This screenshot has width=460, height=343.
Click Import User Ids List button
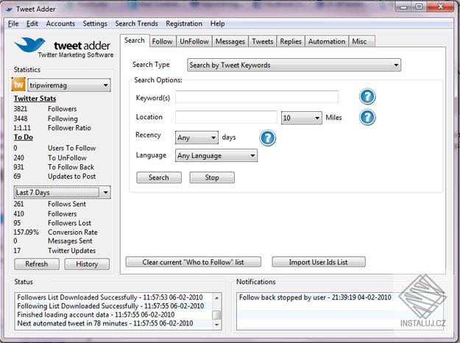pos(319,262)
